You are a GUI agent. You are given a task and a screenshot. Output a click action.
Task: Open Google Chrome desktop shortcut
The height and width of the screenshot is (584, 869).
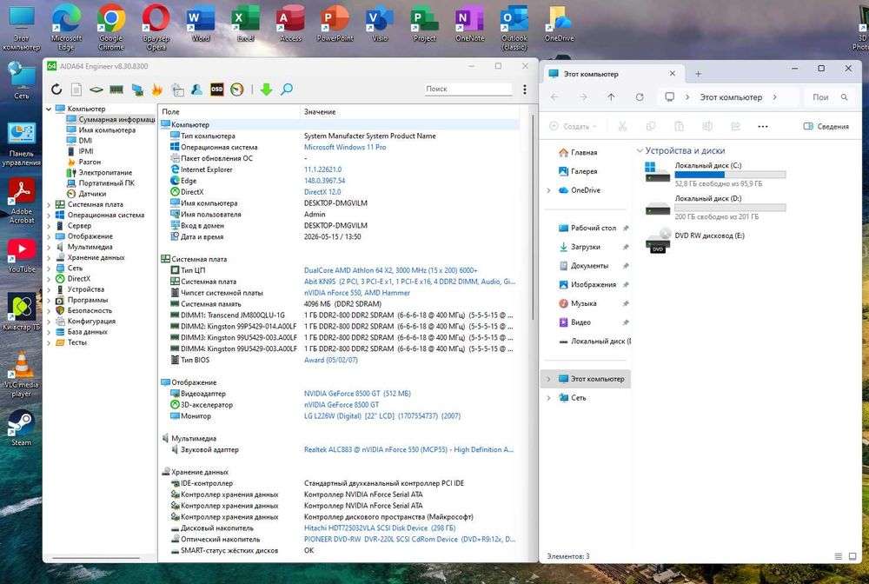[111, 28]
